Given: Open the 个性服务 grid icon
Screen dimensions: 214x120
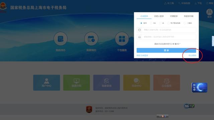Looking at the screenshot, I should point(122,39).
